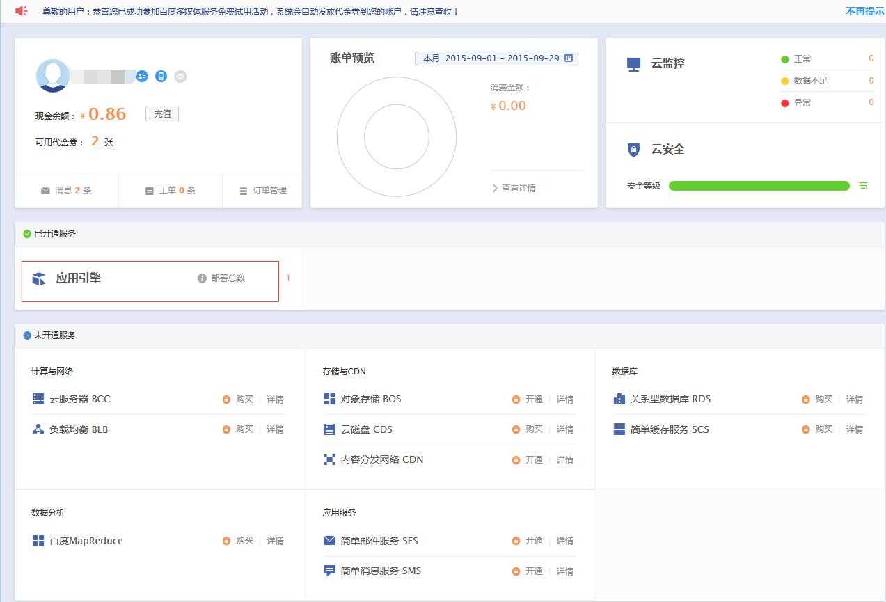Image resolution: width=886 pixels, height=602 pixels.
Task: Click info icon beside 部署总数
Action: [x=202, y=278]
